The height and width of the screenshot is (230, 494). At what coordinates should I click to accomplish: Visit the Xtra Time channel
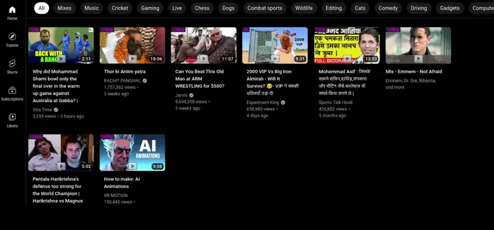tap(42, 110)
